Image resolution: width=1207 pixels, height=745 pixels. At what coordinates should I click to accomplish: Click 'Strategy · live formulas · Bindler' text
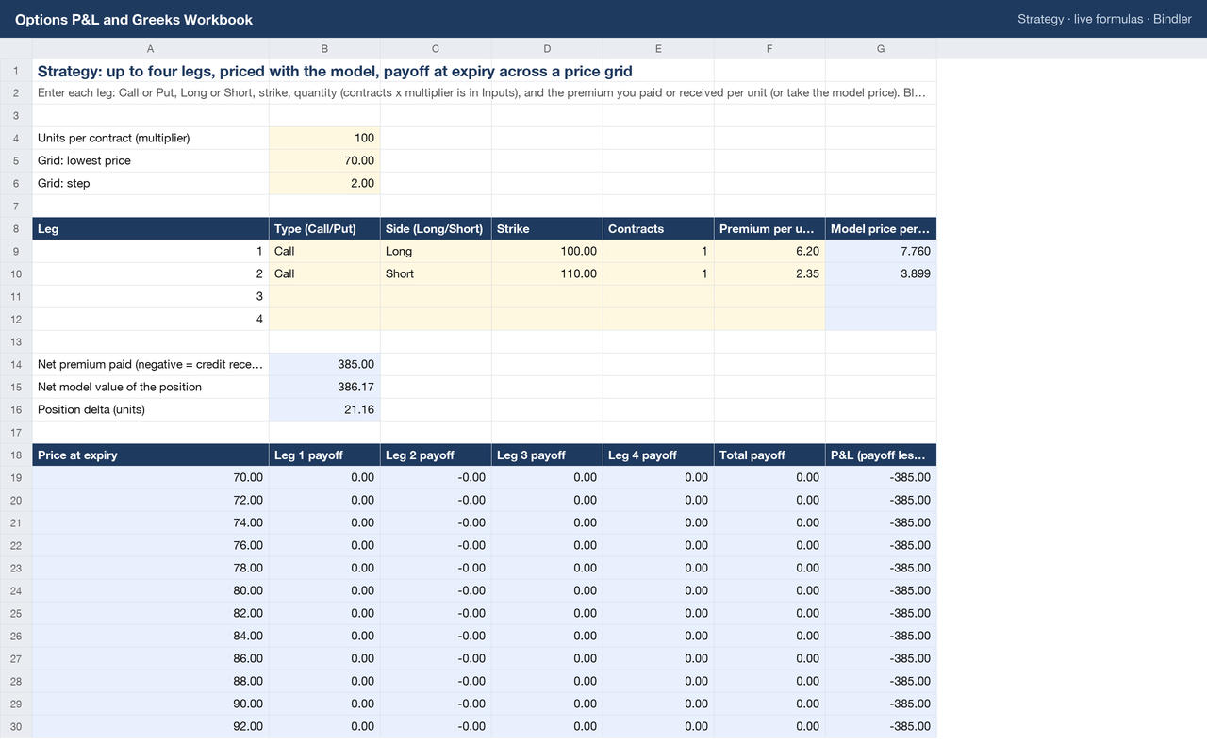coord(1104,19)
